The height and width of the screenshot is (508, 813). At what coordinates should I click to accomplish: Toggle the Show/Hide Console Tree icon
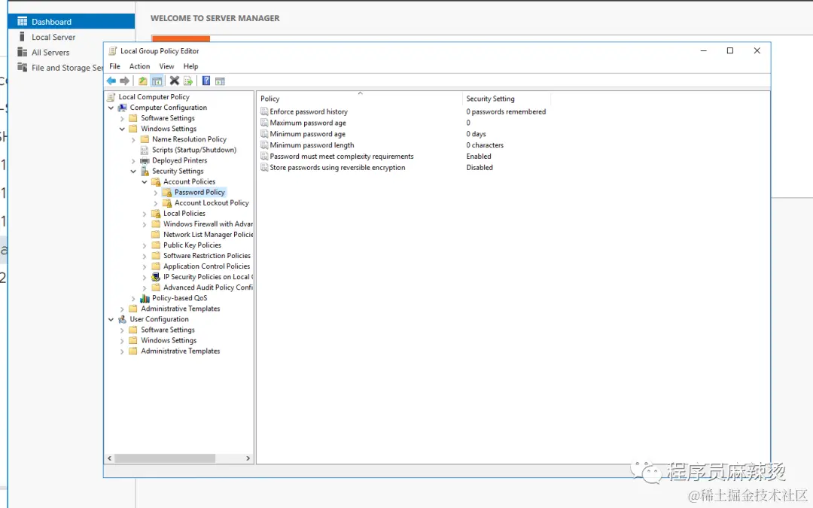[x=157, y=81]
